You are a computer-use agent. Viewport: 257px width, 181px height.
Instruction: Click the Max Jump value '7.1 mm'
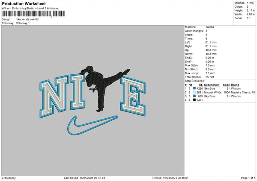coord(210,73)
